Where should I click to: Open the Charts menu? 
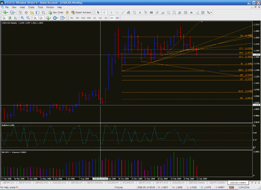coord(31,7)
